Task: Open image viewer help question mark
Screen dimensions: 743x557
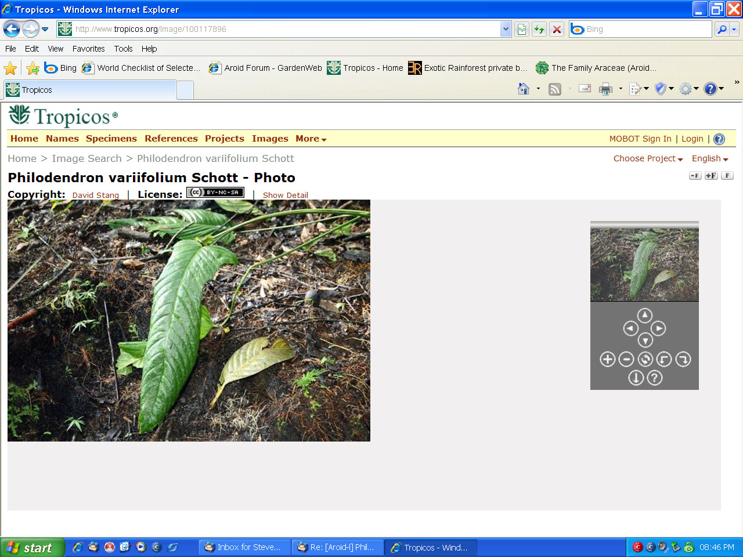Action: [x=655, y=378]
